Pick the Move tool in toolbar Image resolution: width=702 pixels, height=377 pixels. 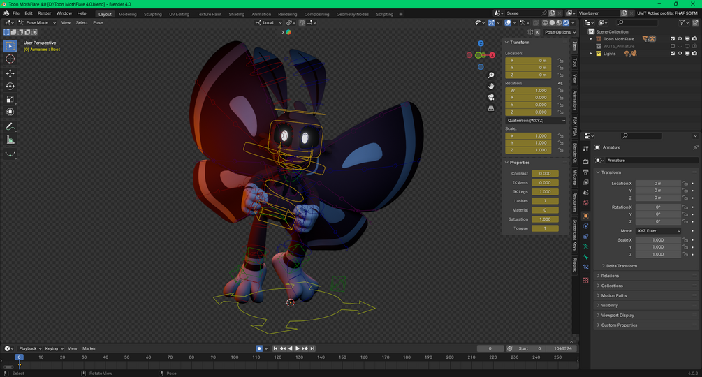(x=10, y=73)
